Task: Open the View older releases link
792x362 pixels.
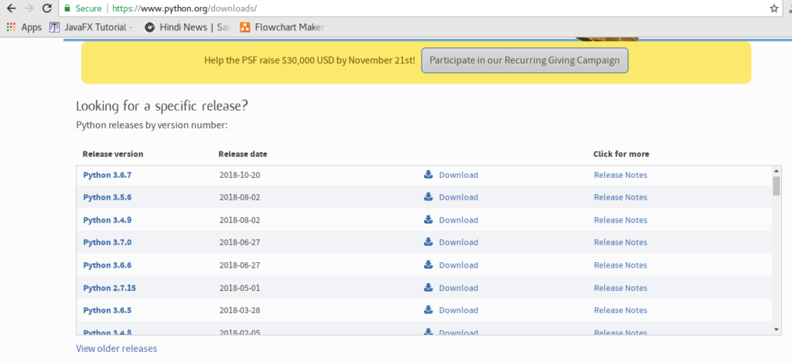Action: (x=116, y=348)
